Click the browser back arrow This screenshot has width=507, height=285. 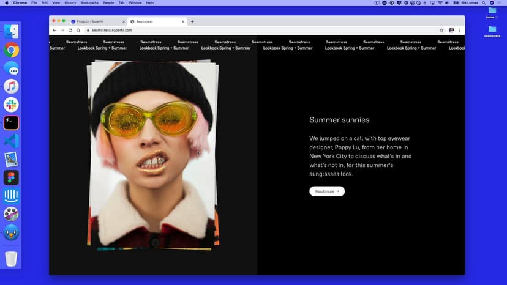pos(54,30)
